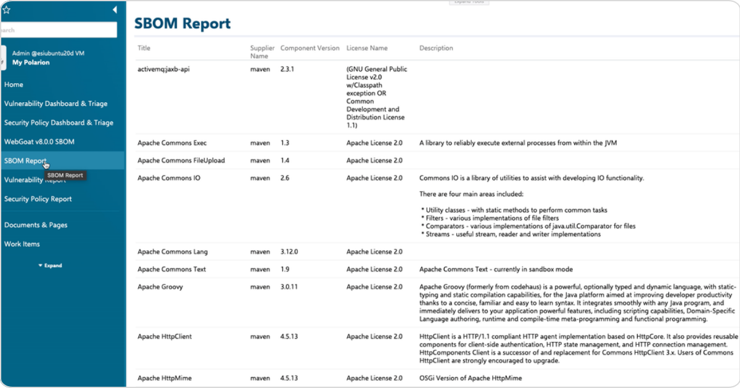Click the sidebar search field
Screen dimensions: 740x388
point(59,30)
